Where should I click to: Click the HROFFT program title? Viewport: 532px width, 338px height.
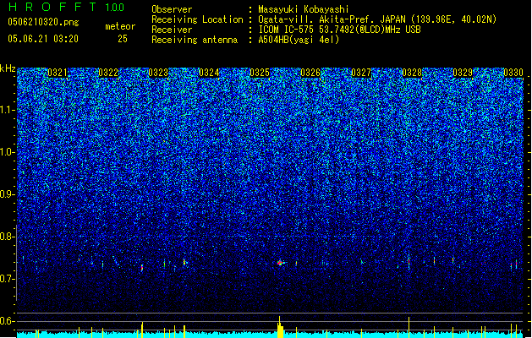click(53, 7)
